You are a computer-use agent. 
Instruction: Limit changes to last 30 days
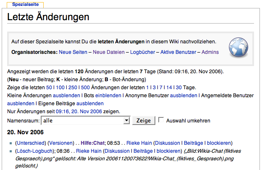pyautogui.click(x=178, y=88)
